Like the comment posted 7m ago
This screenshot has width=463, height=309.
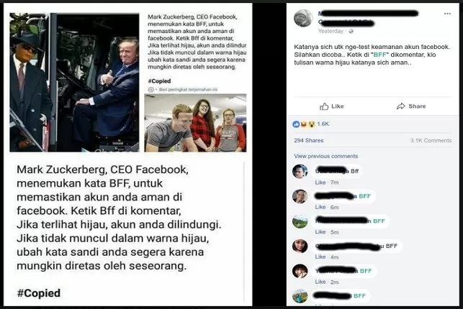[320, 183]
